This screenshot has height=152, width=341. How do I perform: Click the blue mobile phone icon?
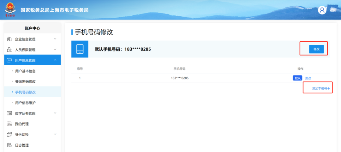[x=80, y=49]
